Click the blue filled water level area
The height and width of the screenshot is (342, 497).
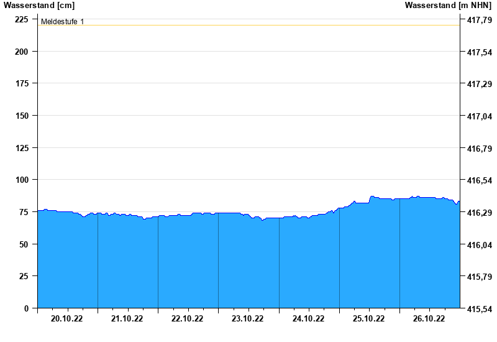248,267
